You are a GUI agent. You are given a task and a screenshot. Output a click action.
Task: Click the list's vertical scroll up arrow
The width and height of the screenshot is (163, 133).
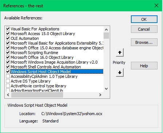(x=106, y=30)
